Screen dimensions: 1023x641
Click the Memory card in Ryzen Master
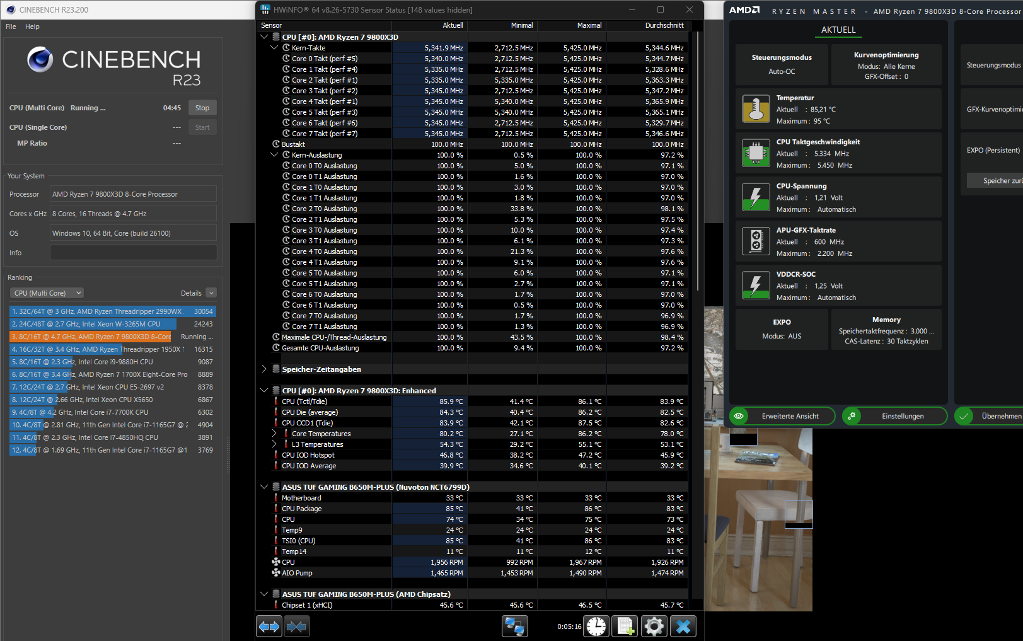(x=886, y=330)
